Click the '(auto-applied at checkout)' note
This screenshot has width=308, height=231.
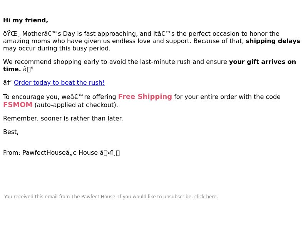76,105
